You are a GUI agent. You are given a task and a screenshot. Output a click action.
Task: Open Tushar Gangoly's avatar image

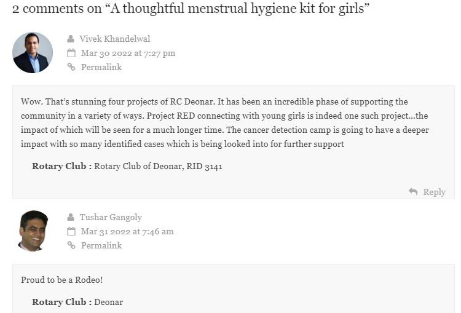point(33,231)
